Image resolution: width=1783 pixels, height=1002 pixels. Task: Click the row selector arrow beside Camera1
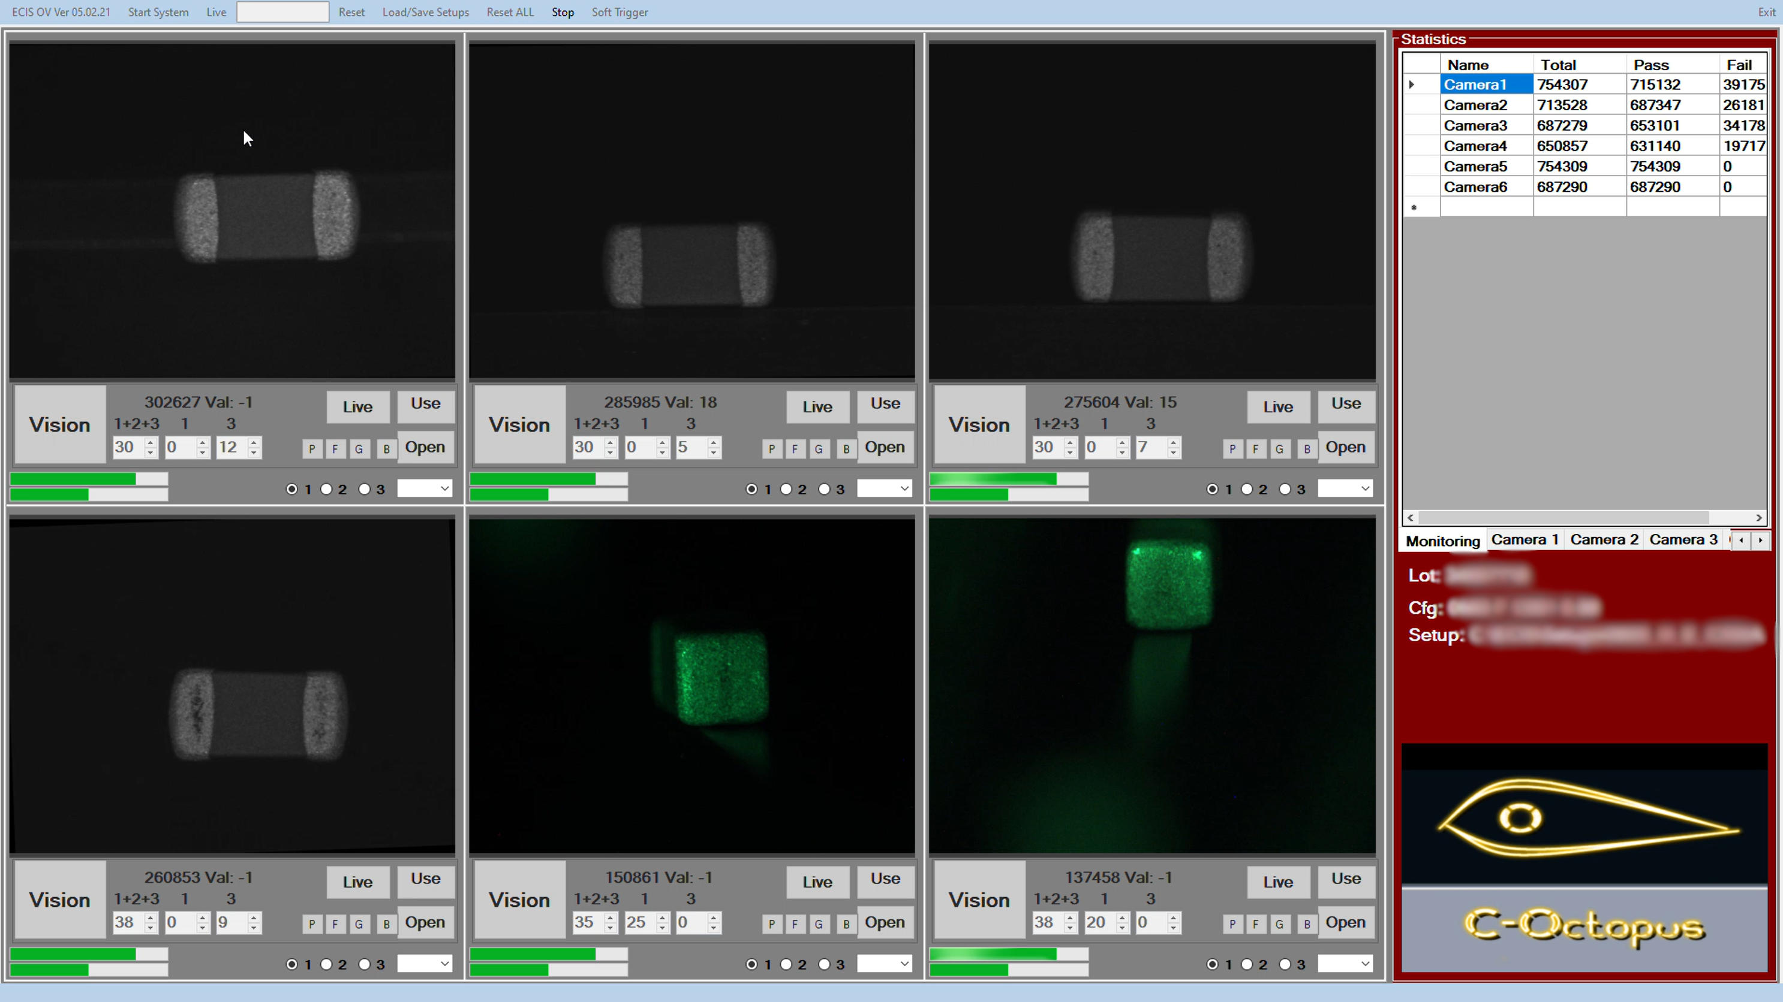(1411, 84)
